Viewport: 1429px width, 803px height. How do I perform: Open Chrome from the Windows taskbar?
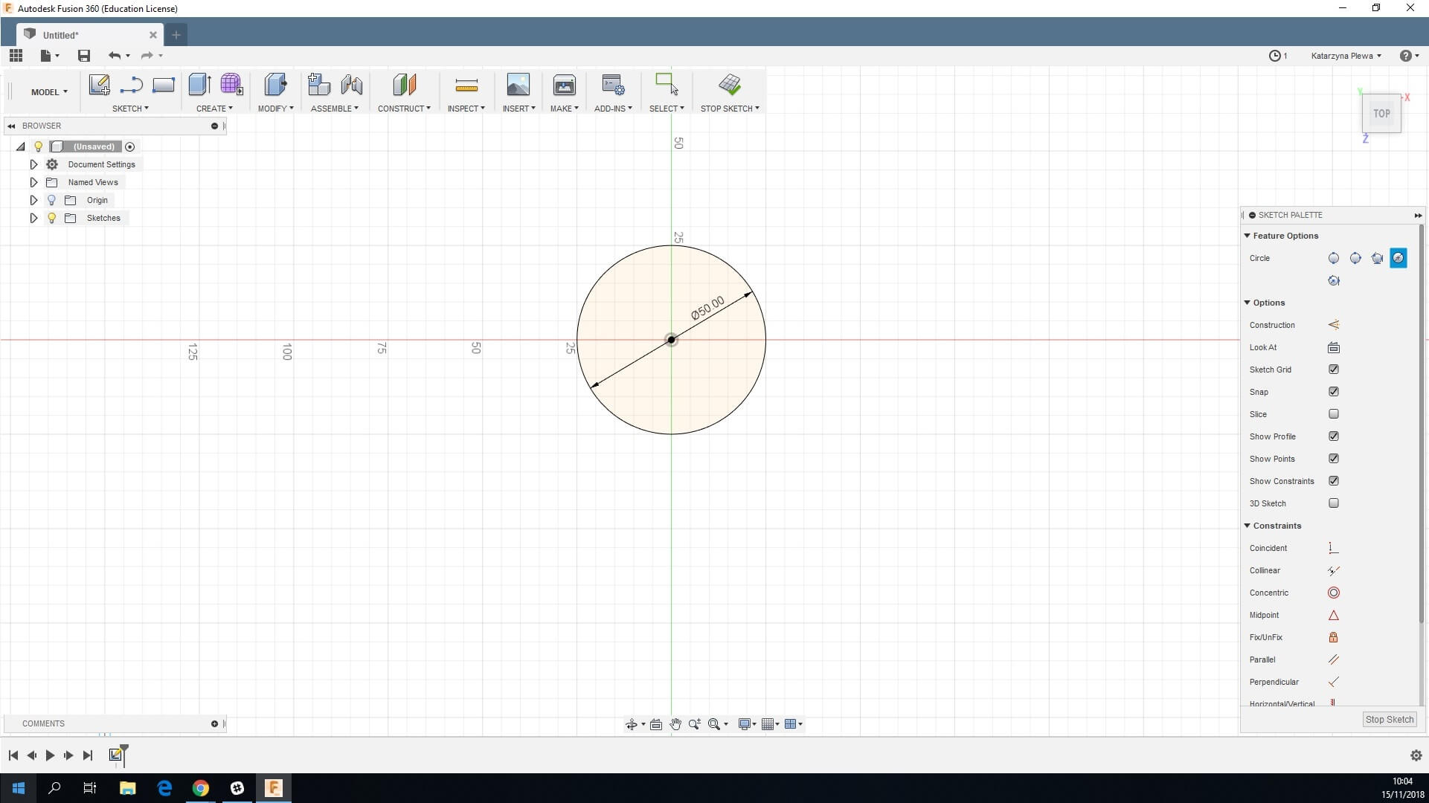pos(200,788)
